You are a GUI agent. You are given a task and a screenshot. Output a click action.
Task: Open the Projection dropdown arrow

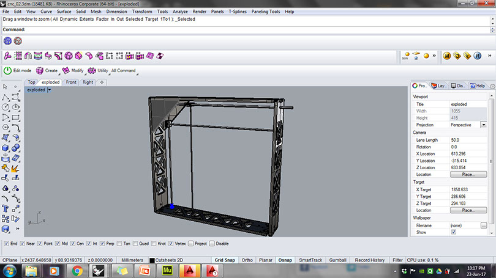tap(484, 125)
